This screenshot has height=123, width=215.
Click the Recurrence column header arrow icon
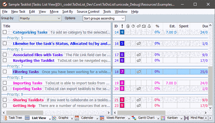pyautogui.click(x=138, y=26)
